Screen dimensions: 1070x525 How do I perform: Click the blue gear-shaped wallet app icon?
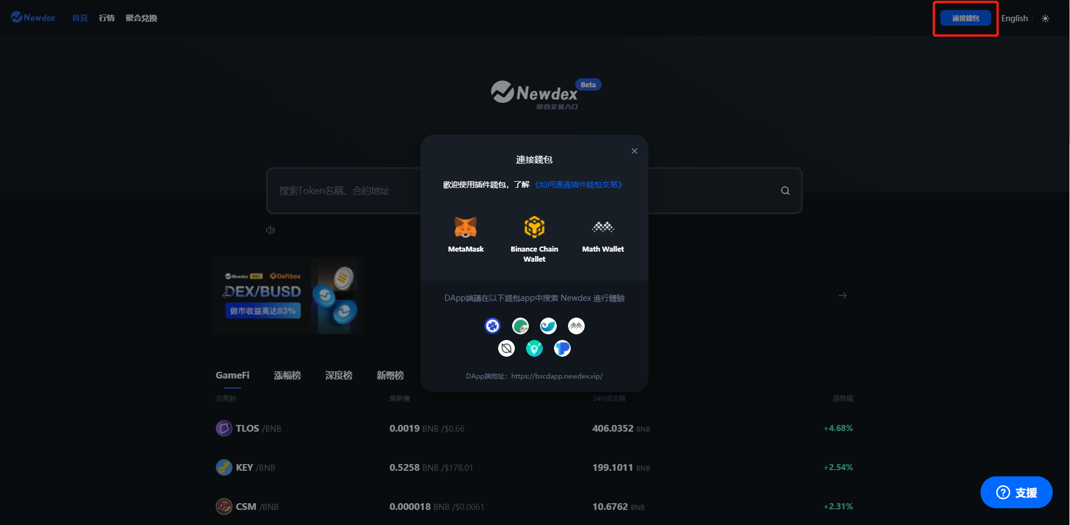tap(493, 326)
